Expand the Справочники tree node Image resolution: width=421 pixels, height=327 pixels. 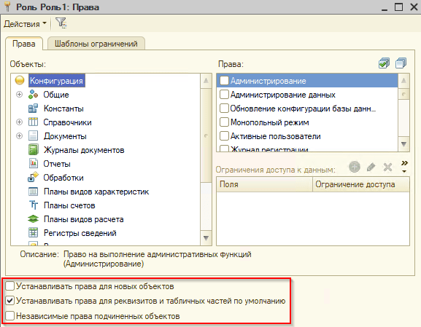tap(19, 122)
